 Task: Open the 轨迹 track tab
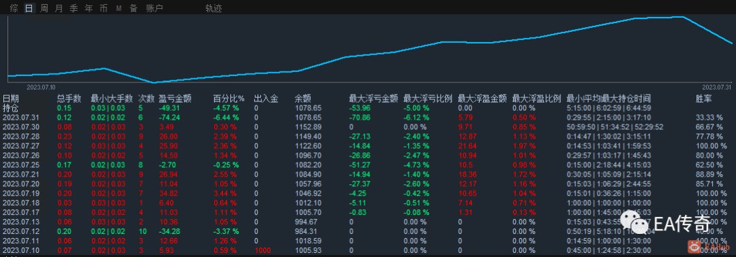tap(213, 8)
